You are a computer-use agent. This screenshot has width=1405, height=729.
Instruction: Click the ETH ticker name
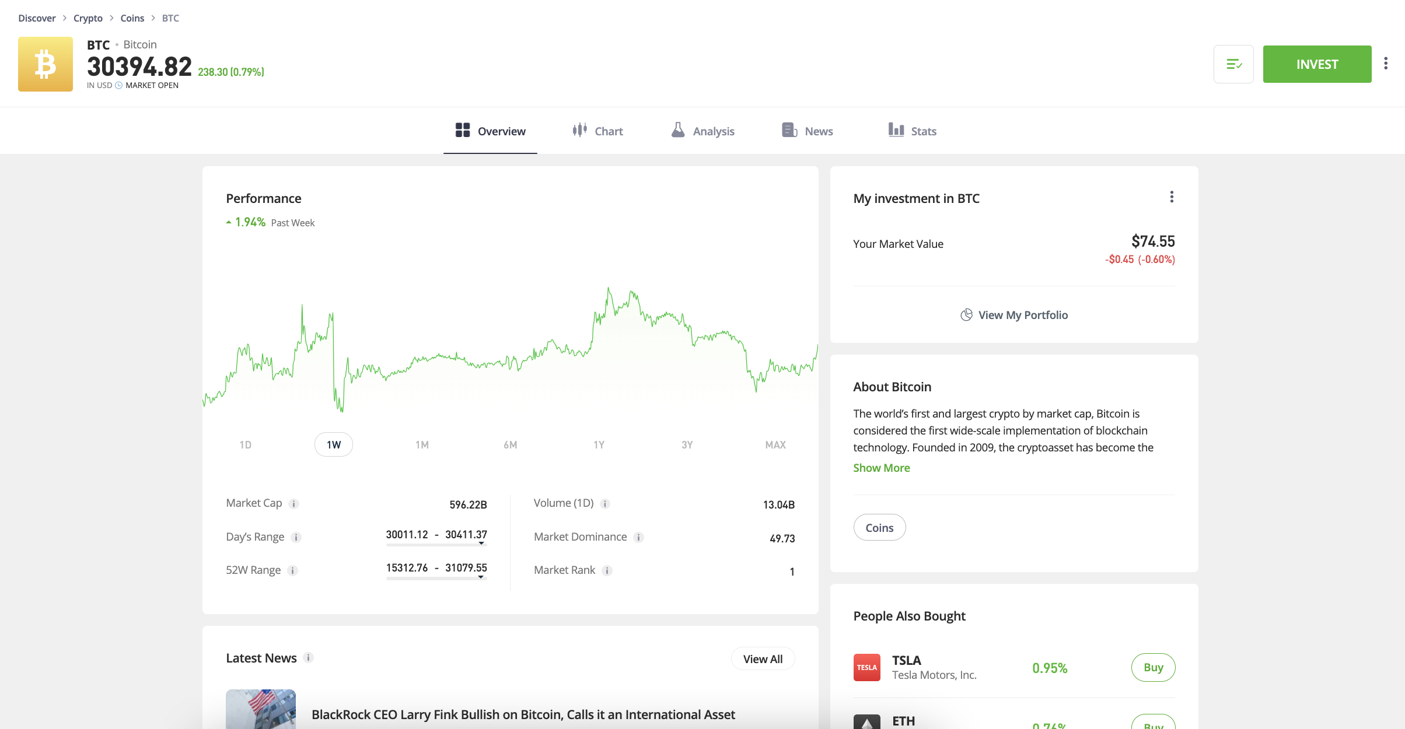click(x=904, y=721)
